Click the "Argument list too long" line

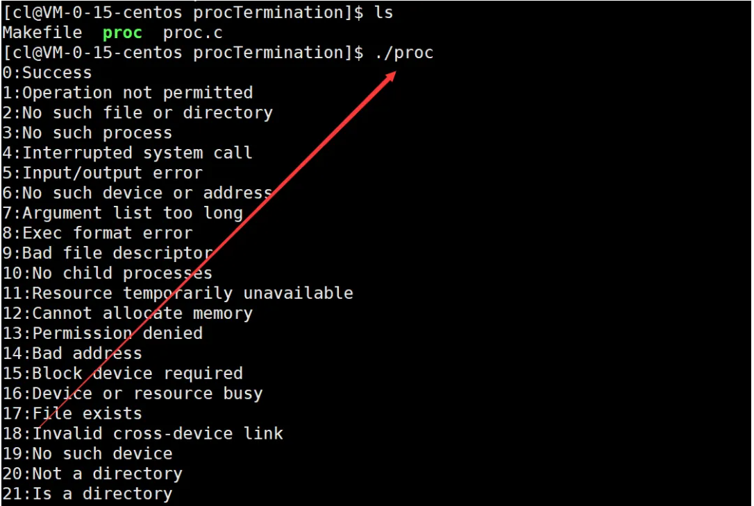123,213
